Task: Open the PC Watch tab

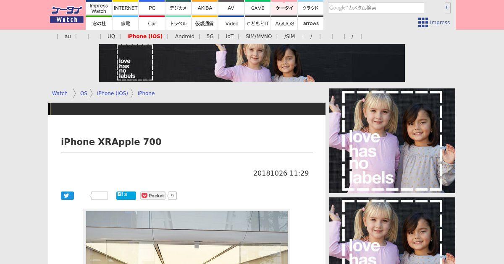Action: pyautogui.click(x=152, y=8)
